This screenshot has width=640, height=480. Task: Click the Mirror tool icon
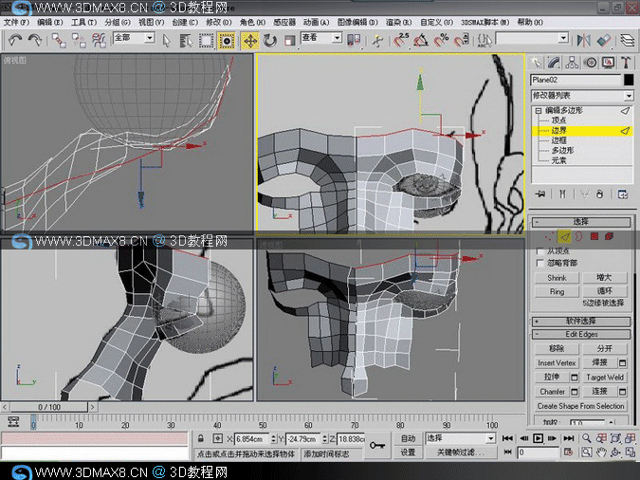point(584,40)
